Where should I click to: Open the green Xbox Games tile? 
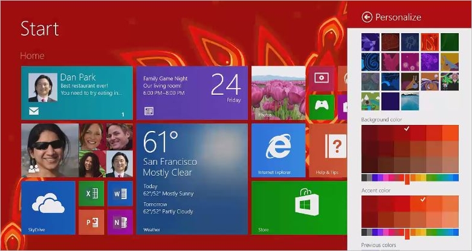pos(322,107)
